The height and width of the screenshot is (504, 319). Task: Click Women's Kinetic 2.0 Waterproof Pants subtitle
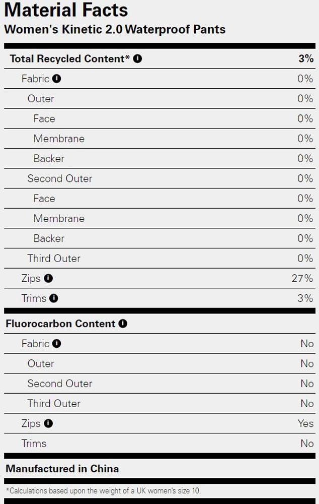click(115, 29)
